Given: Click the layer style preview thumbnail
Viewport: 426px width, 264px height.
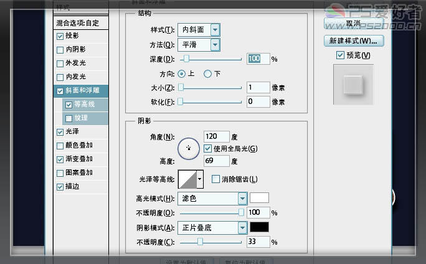Looking at the screenshot, I should (353, 85).
